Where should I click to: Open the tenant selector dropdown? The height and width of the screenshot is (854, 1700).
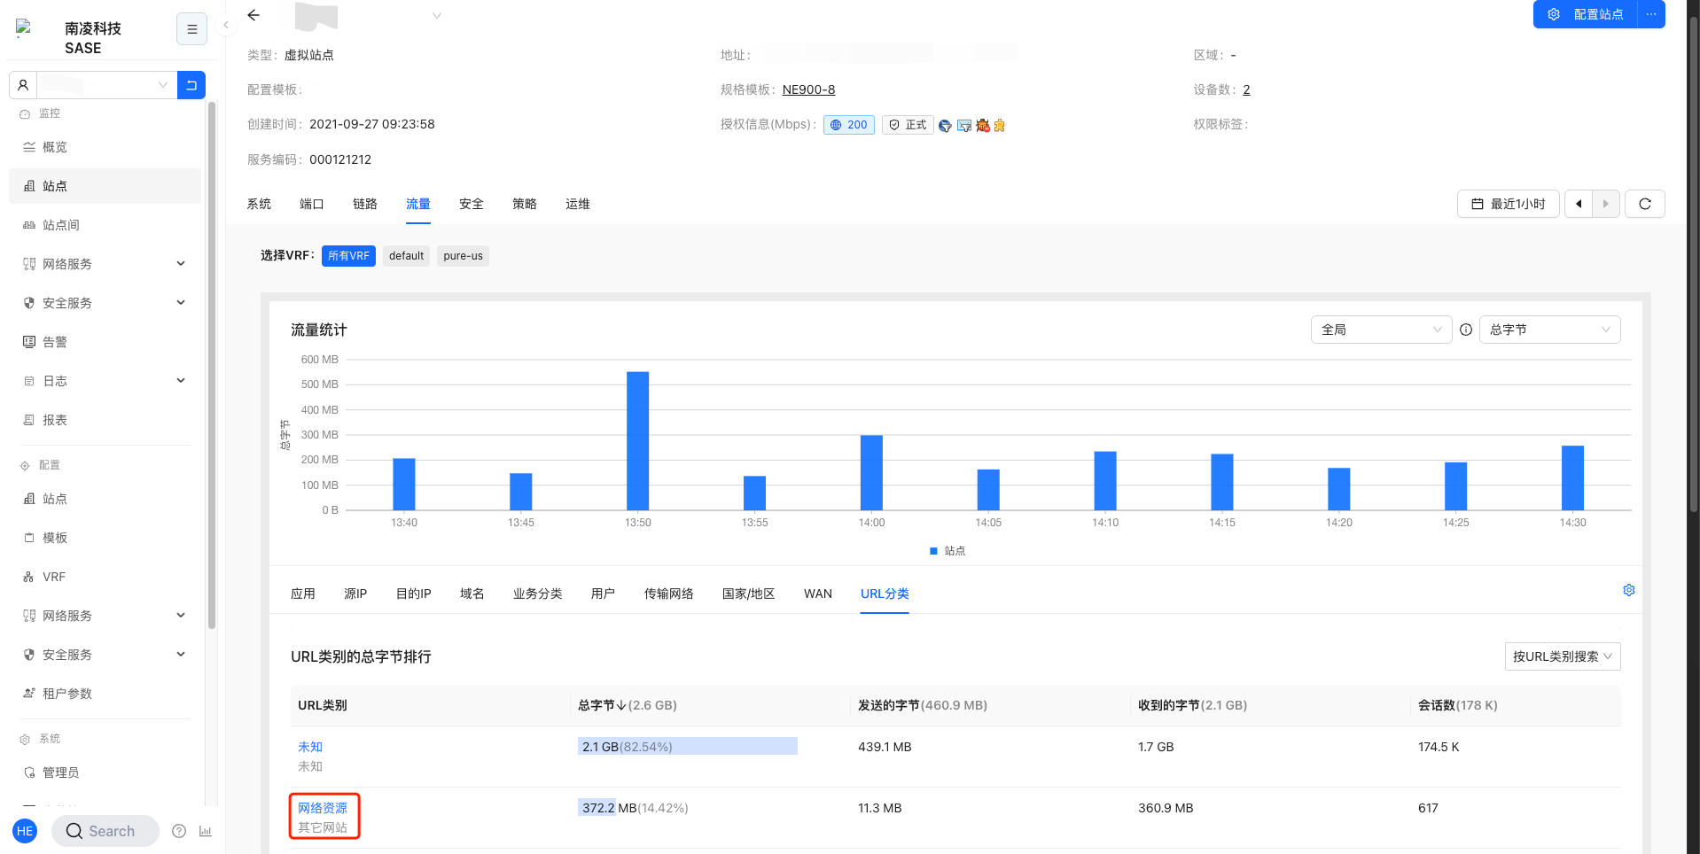(x=106, y=85)
